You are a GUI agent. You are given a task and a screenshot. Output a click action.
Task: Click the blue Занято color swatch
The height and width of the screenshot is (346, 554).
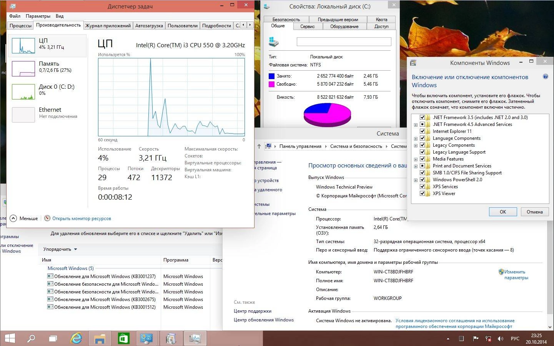(x=272, y=76)
